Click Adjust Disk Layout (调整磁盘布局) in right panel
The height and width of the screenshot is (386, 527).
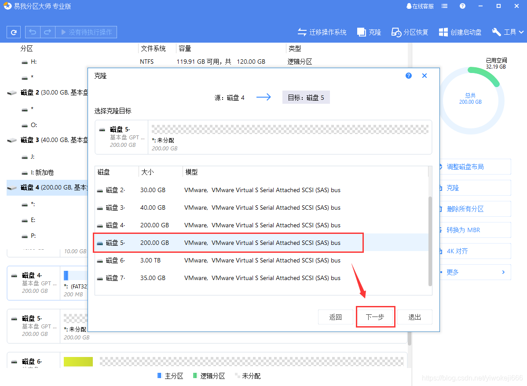click(475, 167)
